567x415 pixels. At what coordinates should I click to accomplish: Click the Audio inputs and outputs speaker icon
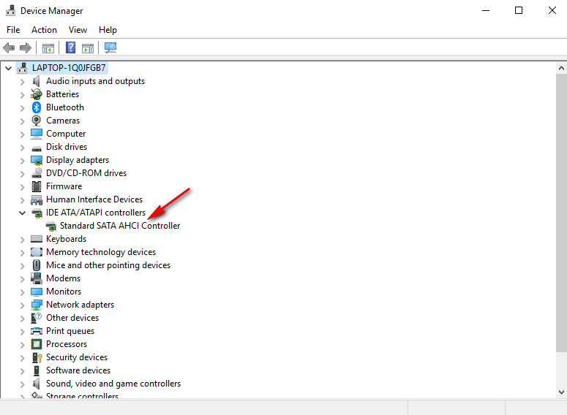tap(36, 81)
